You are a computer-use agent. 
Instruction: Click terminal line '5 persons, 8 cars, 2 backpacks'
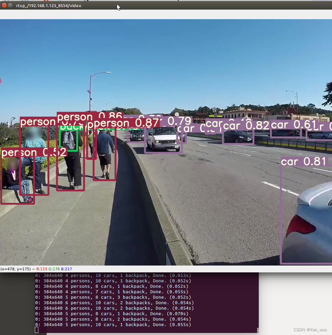point(113,319)
